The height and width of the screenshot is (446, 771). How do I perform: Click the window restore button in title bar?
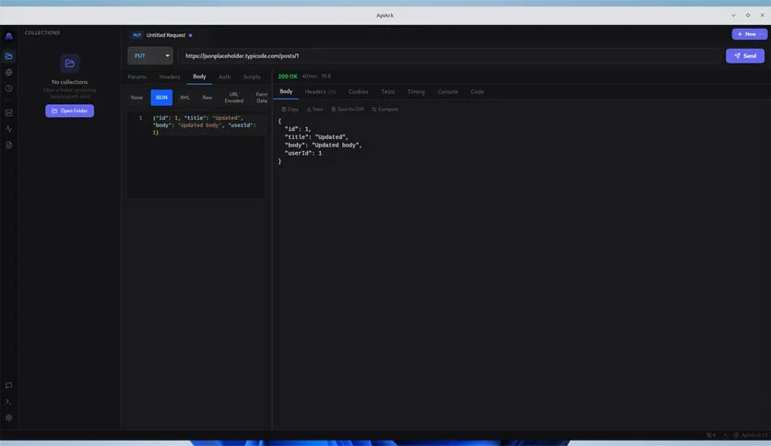(748, 16)
